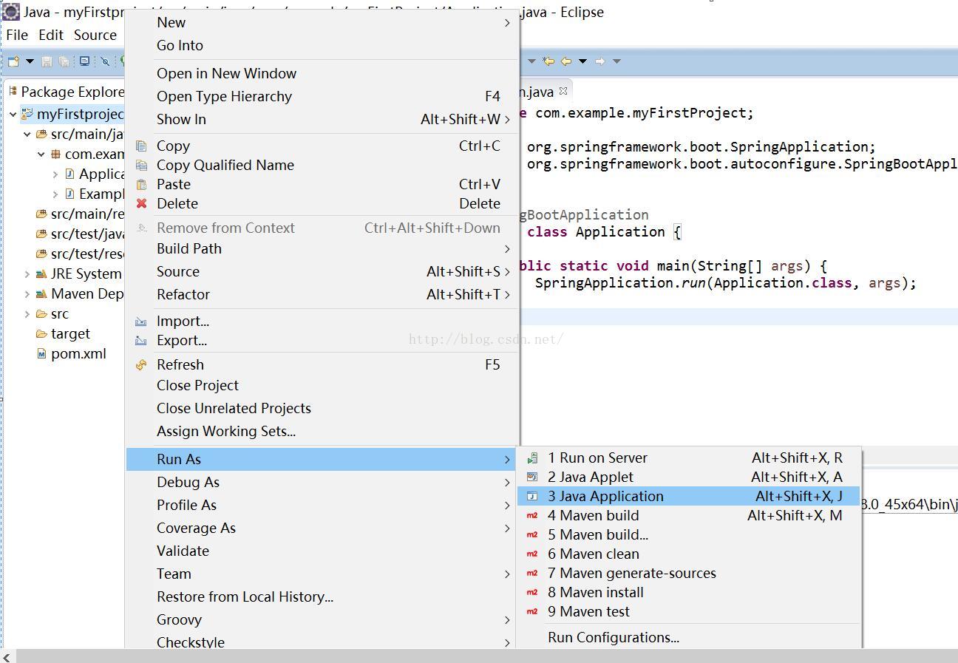Viewport: 958px width, 663px height.
Task: Open the Back history dropdown arrow
Action: [582, 61]
